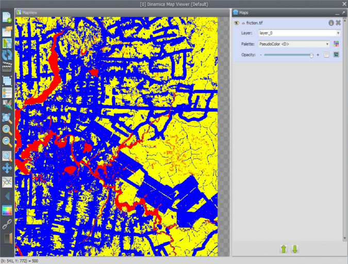Screen dimensions: 348x264
Task: Open the Palette dropdown showing PseudoColor
Action: (x=294, y=44)
